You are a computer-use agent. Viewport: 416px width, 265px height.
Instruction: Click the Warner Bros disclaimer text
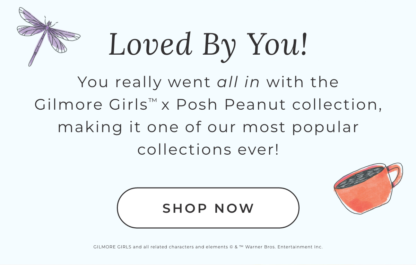[208, 247]
